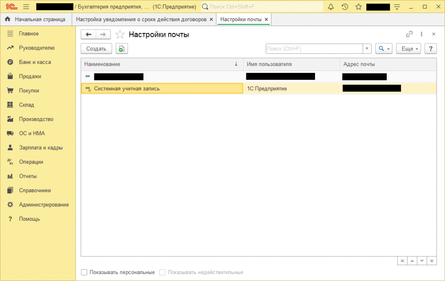Open Операции section
445x281 pixels.
point(31,162)
